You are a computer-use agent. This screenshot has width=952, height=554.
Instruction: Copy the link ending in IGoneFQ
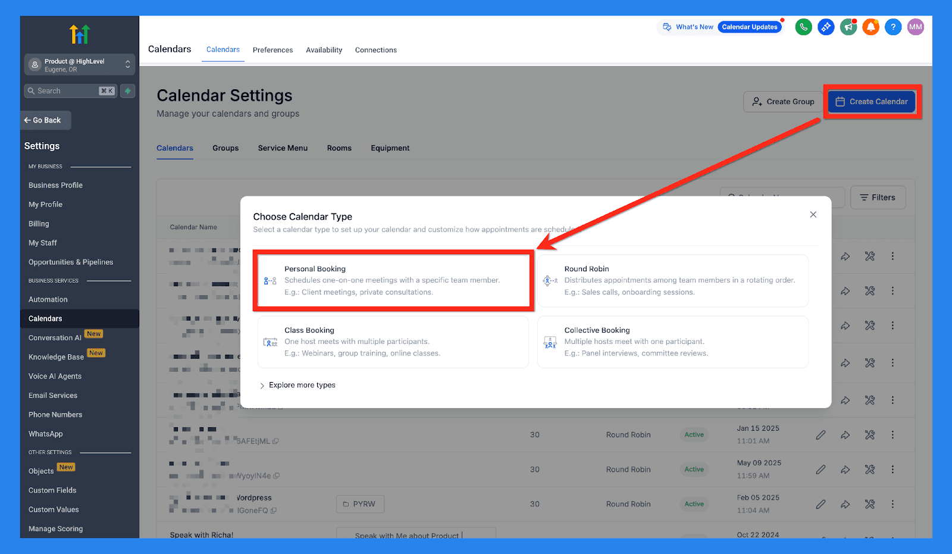[x=274, y=511]
